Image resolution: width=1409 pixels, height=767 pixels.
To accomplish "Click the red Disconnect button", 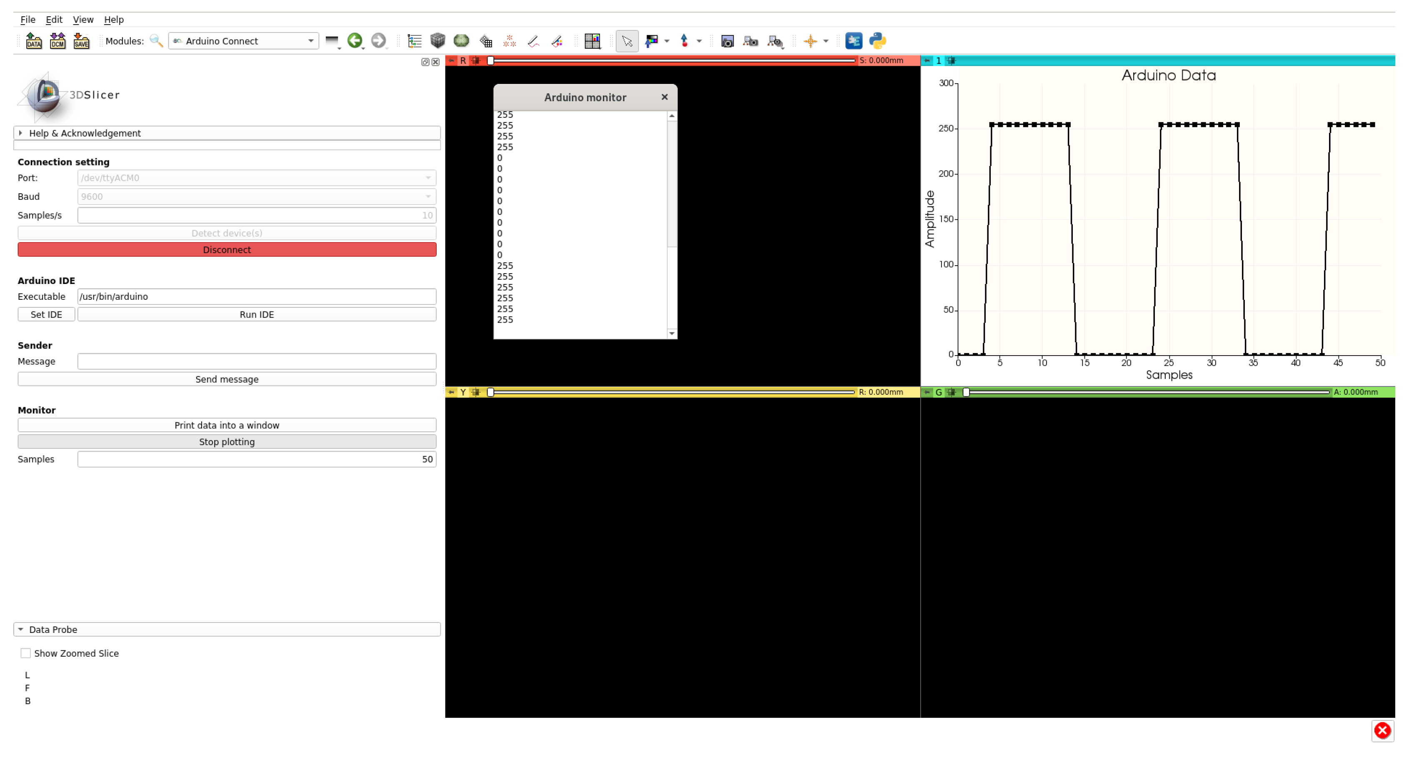I will (x=227, y=250).
